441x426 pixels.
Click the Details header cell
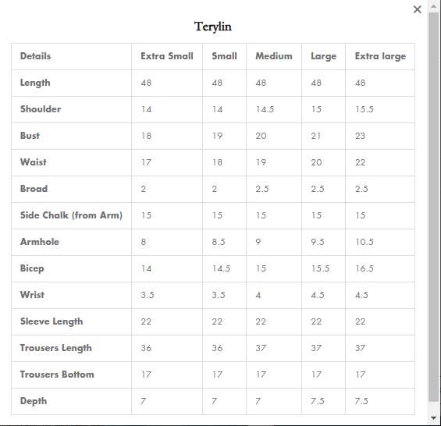[35, 56]
